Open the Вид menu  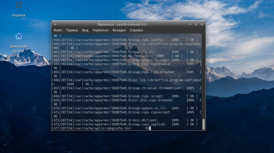click(85, 30)
